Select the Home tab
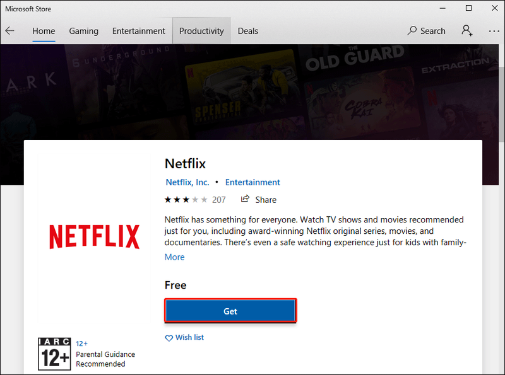This screenshot has width=505, height=375. pos(44,31)
